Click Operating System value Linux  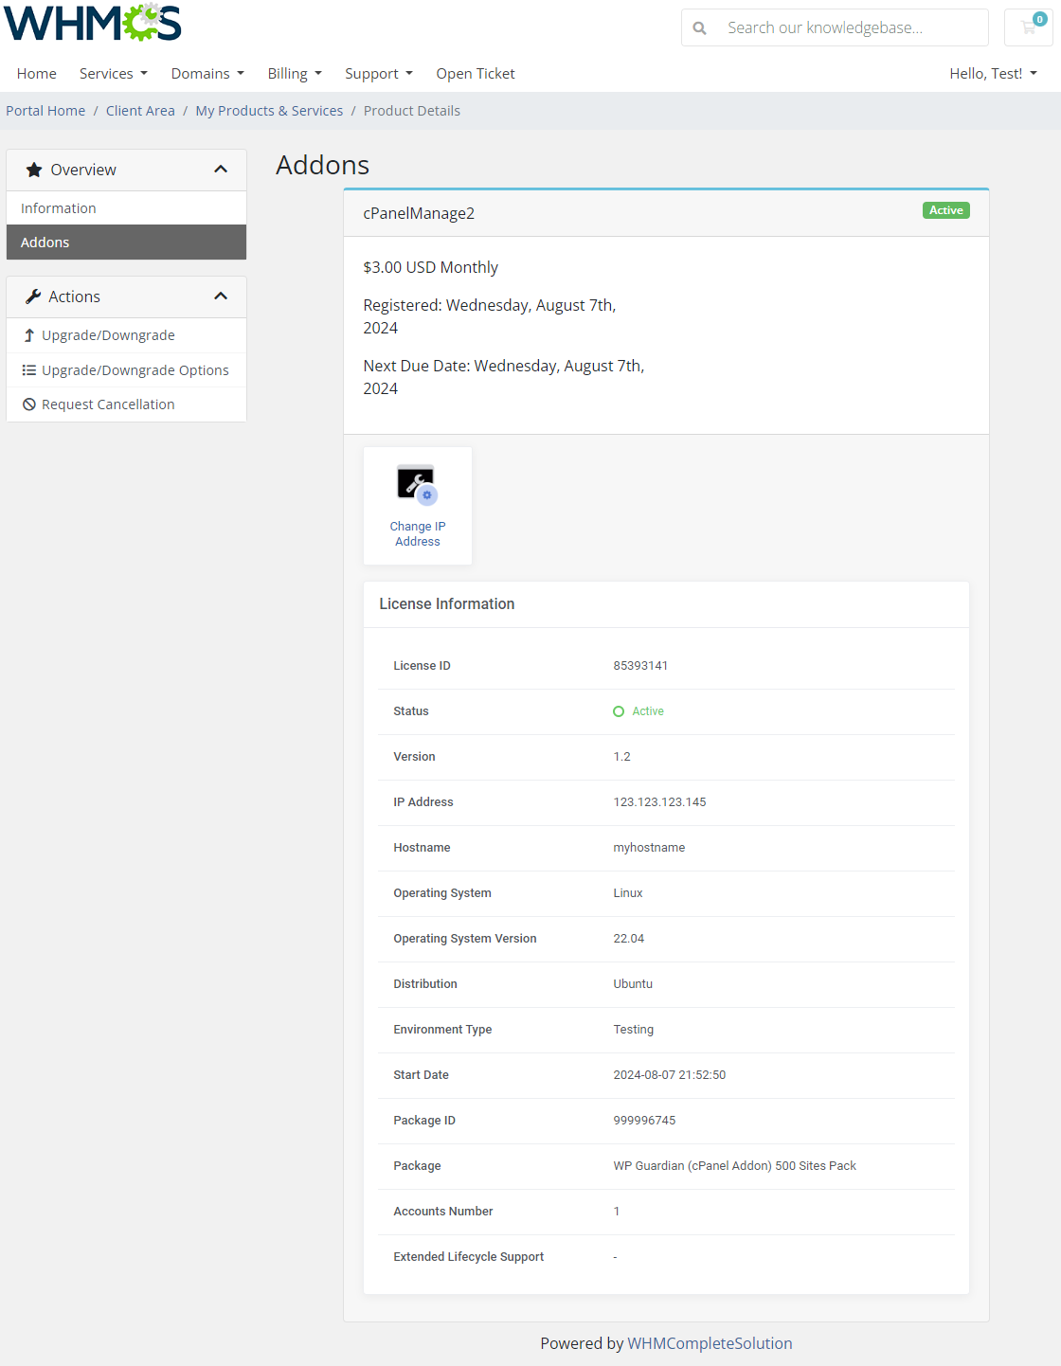(x=628, y=893)
